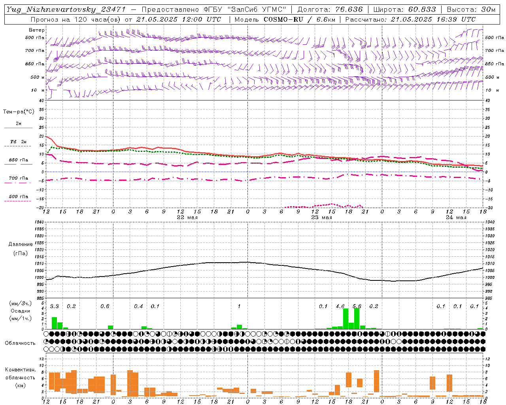Click the 0.6 precipitation total value
This screenshot has height=405, width=506.
pyautogui.click(x=105, y=306)
